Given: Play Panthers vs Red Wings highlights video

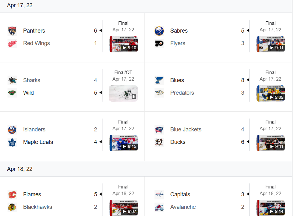Looking at the screenshot, I should (x=123, y=44).
